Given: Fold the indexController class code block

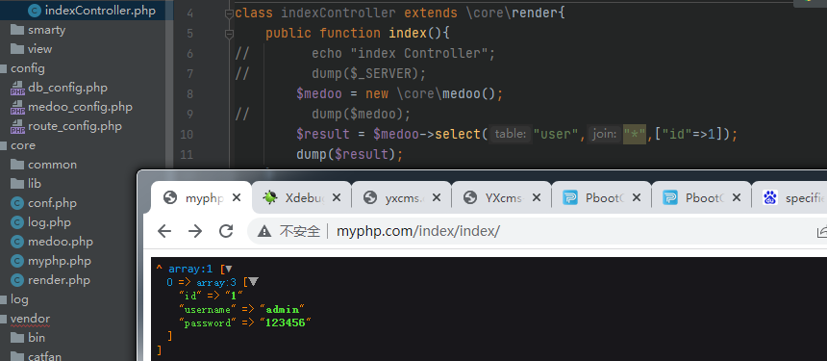Looking at the screenshot, I should point(229,13).
